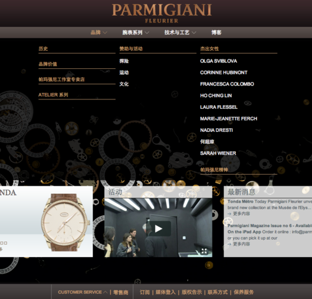Play the 活动 video
The image size is (312, 299).
click(x=159, y=229)
